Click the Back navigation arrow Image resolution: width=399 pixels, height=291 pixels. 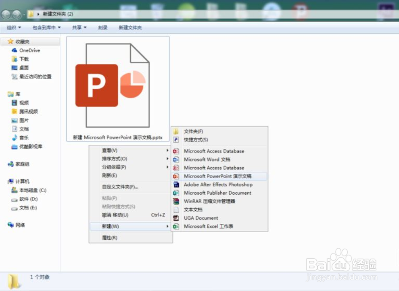[x=6, y=14]
